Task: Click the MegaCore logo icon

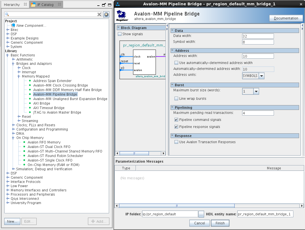Action: pos(122,16)
